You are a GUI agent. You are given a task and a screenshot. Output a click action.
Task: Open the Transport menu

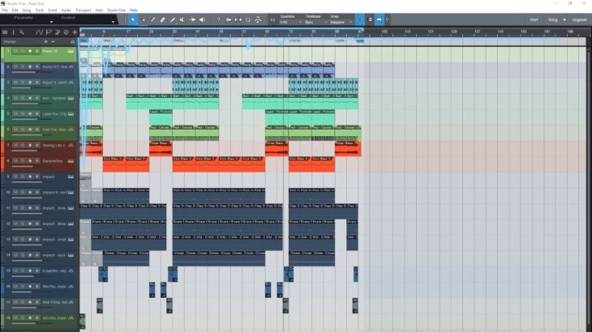(x=83, y=11)
